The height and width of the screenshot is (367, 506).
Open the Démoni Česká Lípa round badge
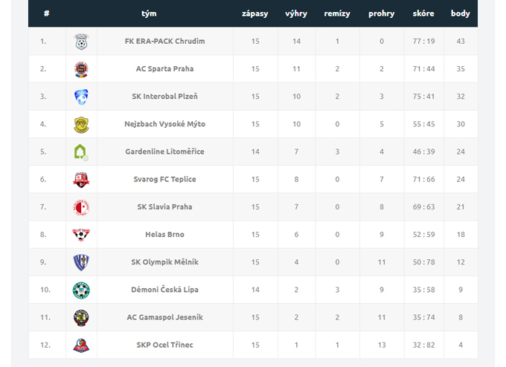pos(81,290)
